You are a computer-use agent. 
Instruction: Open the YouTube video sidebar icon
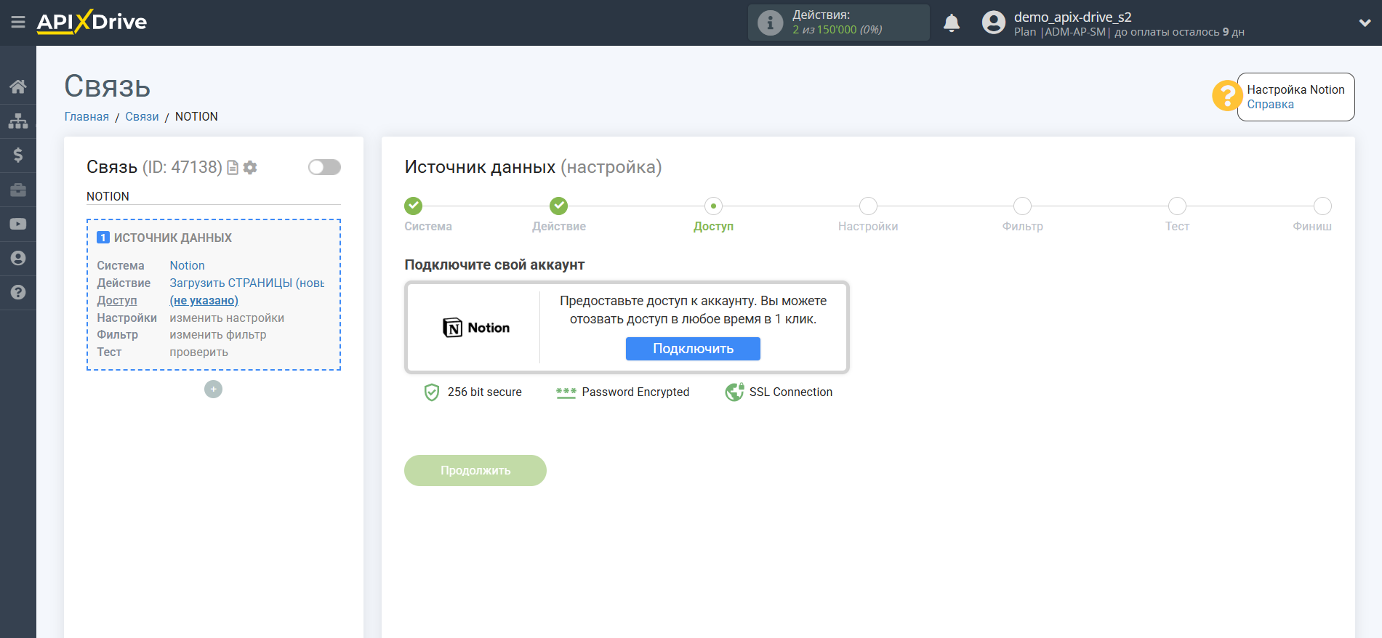(18, 225)
